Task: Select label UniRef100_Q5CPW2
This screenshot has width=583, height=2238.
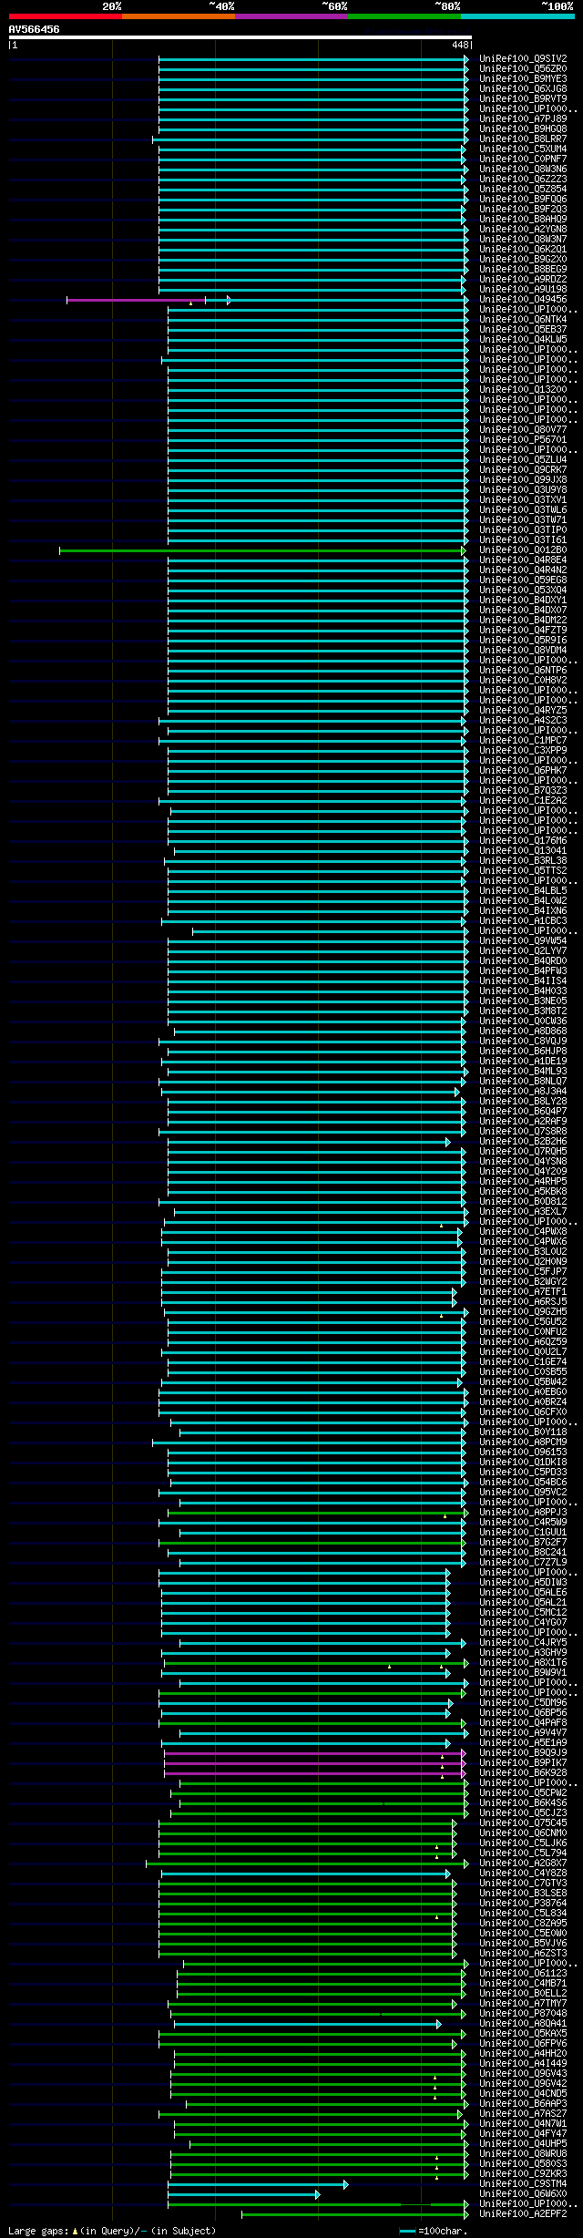Action: 523,1792
